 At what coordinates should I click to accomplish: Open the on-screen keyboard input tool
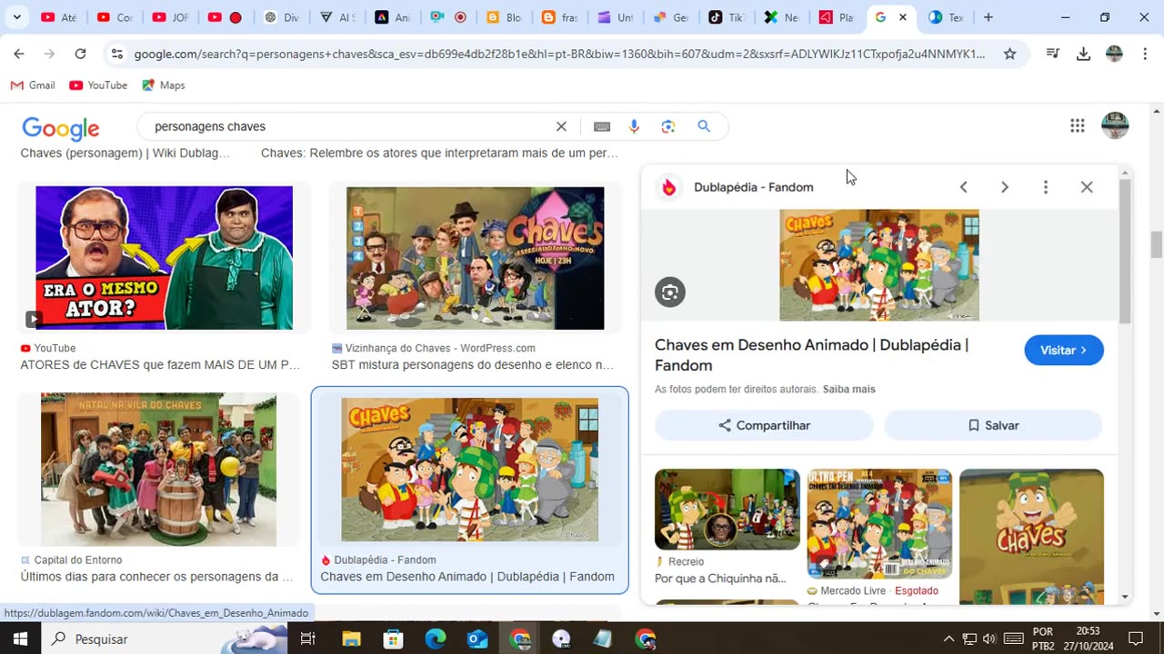(602, 126)
